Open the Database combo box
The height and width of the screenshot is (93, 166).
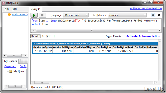tap(127, 15)
